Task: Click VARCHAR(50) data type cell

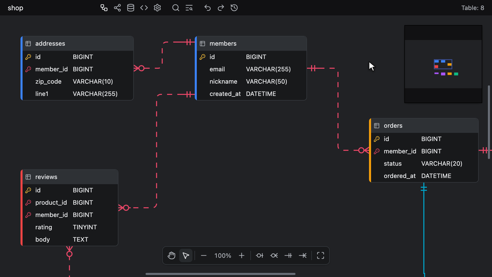Action: pyautogui.click(x=266, y=82)
